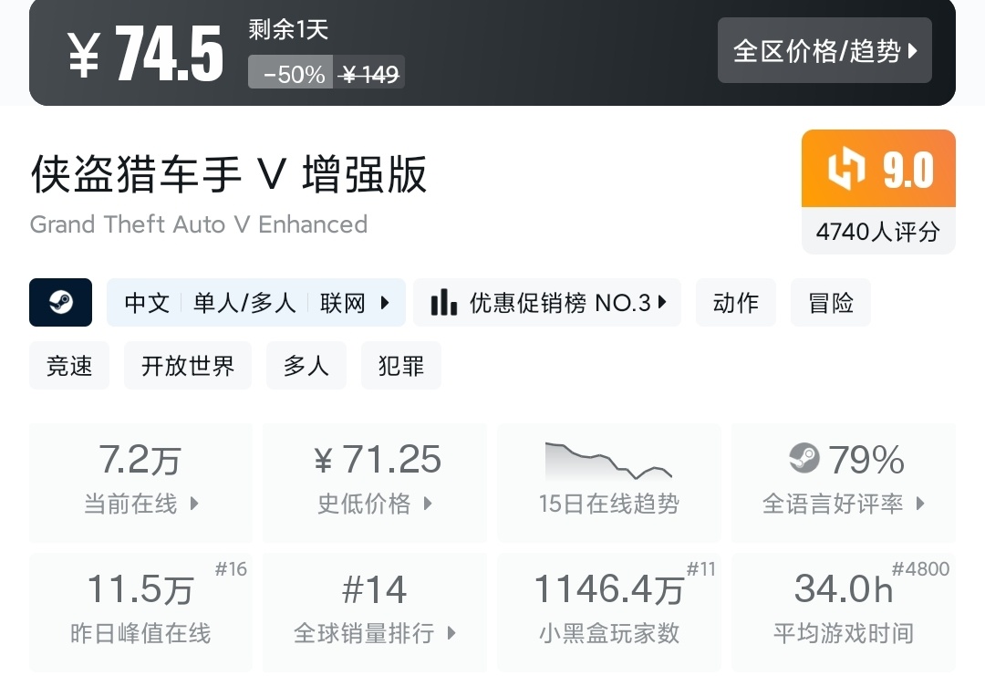
Task: Open the 全区价格/趋势 price trends button
Action: point(824,51)
